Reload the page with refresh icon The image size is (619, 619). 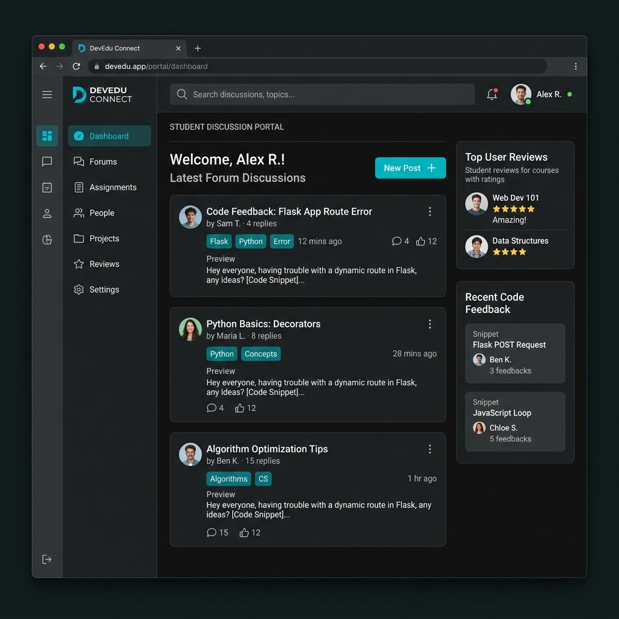tap(76, 66)
